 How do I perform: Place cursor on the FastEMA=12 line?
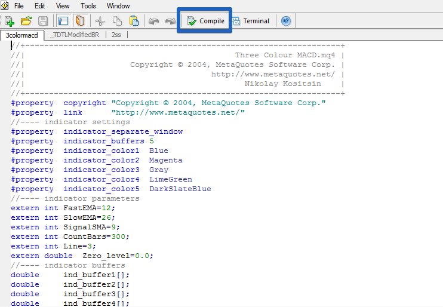[x=78, y=208]
